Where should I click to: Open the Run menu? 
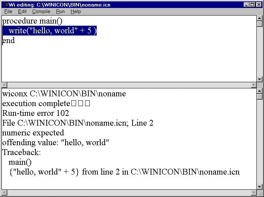[x=60, y=12]
